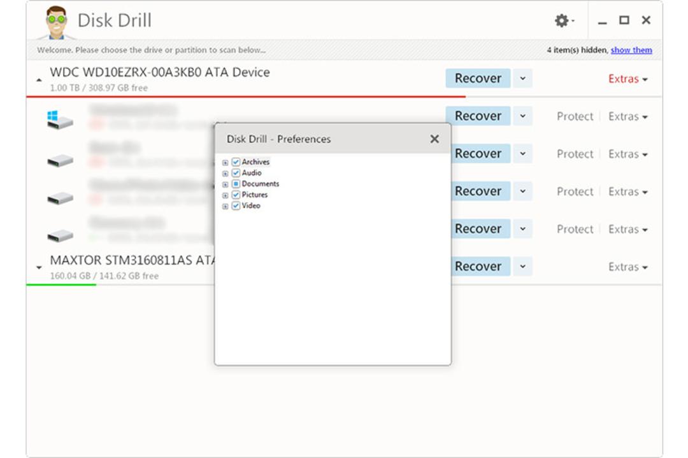Select the second partition drive icon

tap(60, 160)
